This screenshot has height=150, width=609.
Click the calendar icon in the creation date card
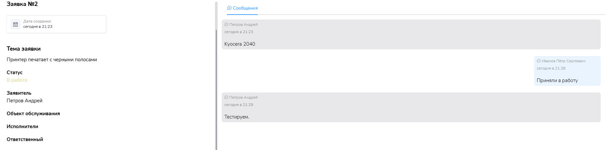[x=15, y=24]
